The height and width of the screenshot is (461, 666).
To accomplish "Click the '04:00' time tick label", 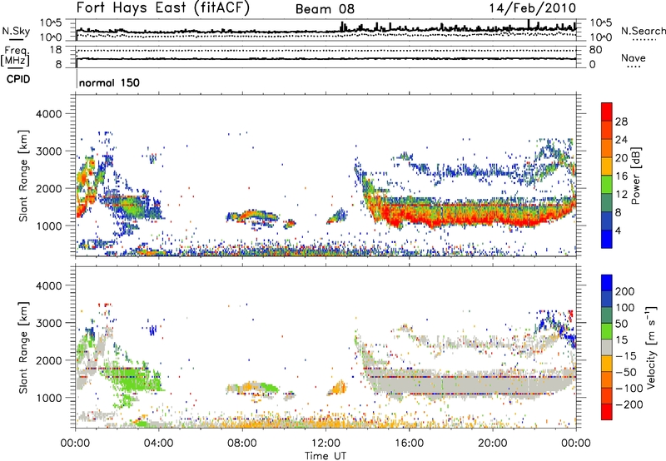I will pos(158,444).
